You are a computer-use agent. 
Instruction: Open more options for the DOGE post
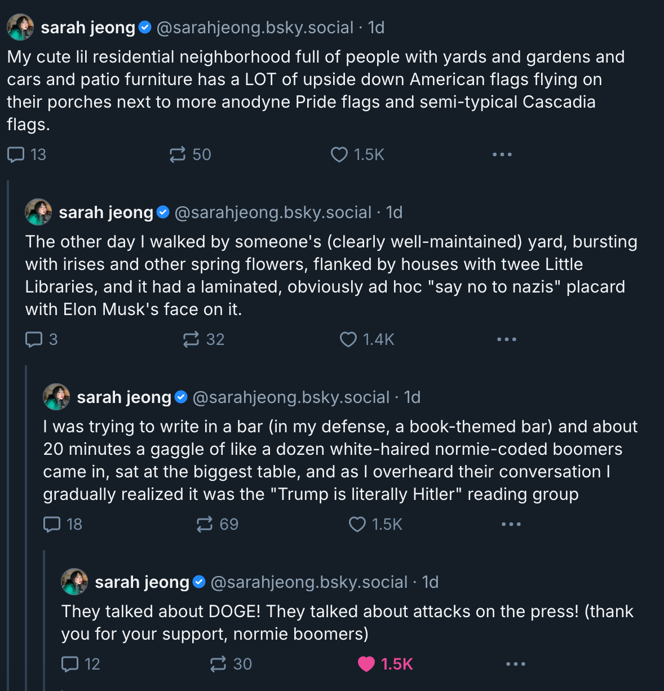515,664
